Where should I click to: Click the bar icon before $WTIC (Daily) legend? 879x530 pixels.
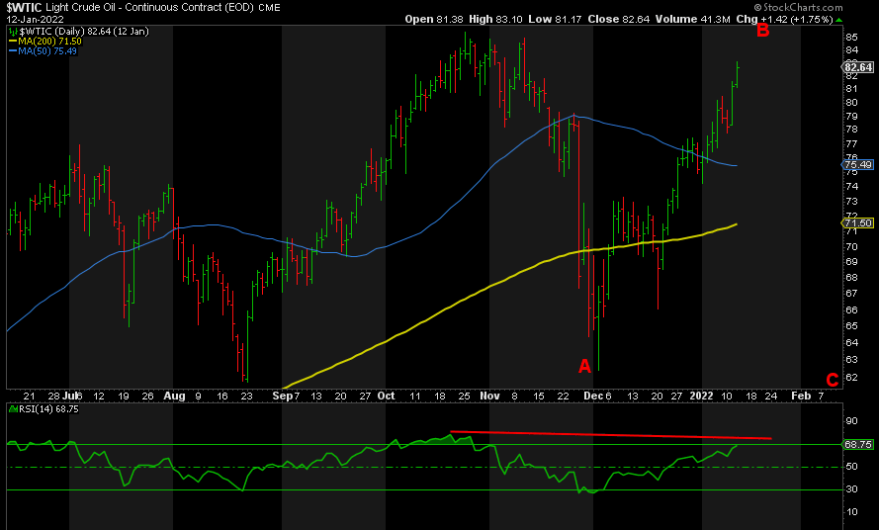click(14, 32)
